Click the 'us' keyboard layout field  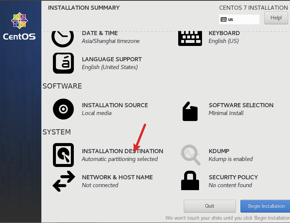pos(239,19)
